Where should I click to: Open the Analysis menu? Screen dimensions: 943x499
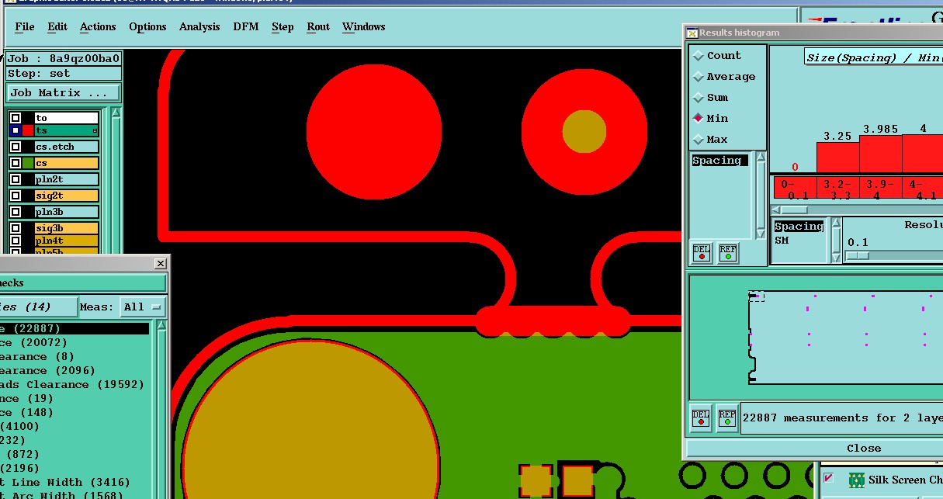(x=199, y=26)
